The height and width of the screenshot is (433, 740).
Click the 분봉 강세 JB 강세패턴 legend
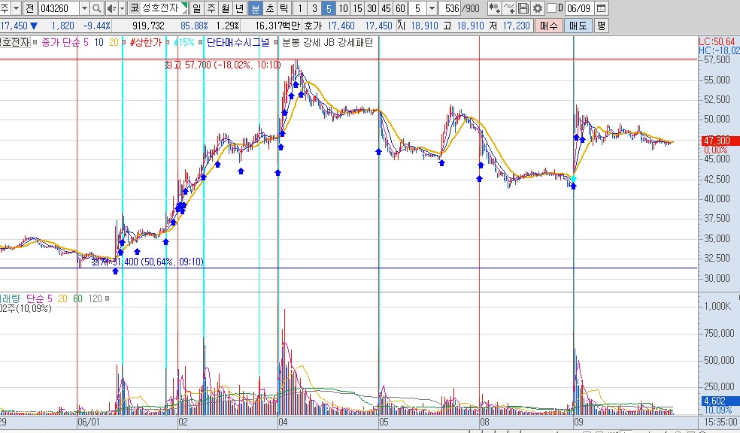[328, 42]
